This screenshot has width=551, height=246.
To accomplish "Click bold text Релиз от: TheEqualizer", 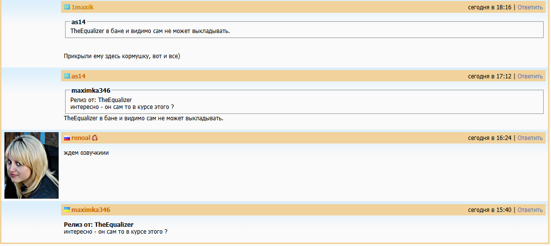I will [99, 225].
